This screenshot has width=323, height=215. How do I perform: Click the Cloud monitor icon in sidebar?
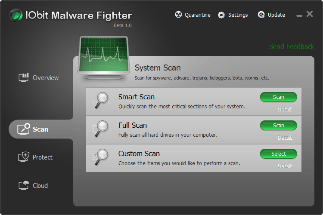(24, 185)
